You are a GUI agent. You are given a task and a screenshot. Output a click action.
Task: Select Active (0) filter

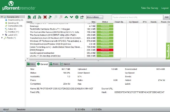12,29
